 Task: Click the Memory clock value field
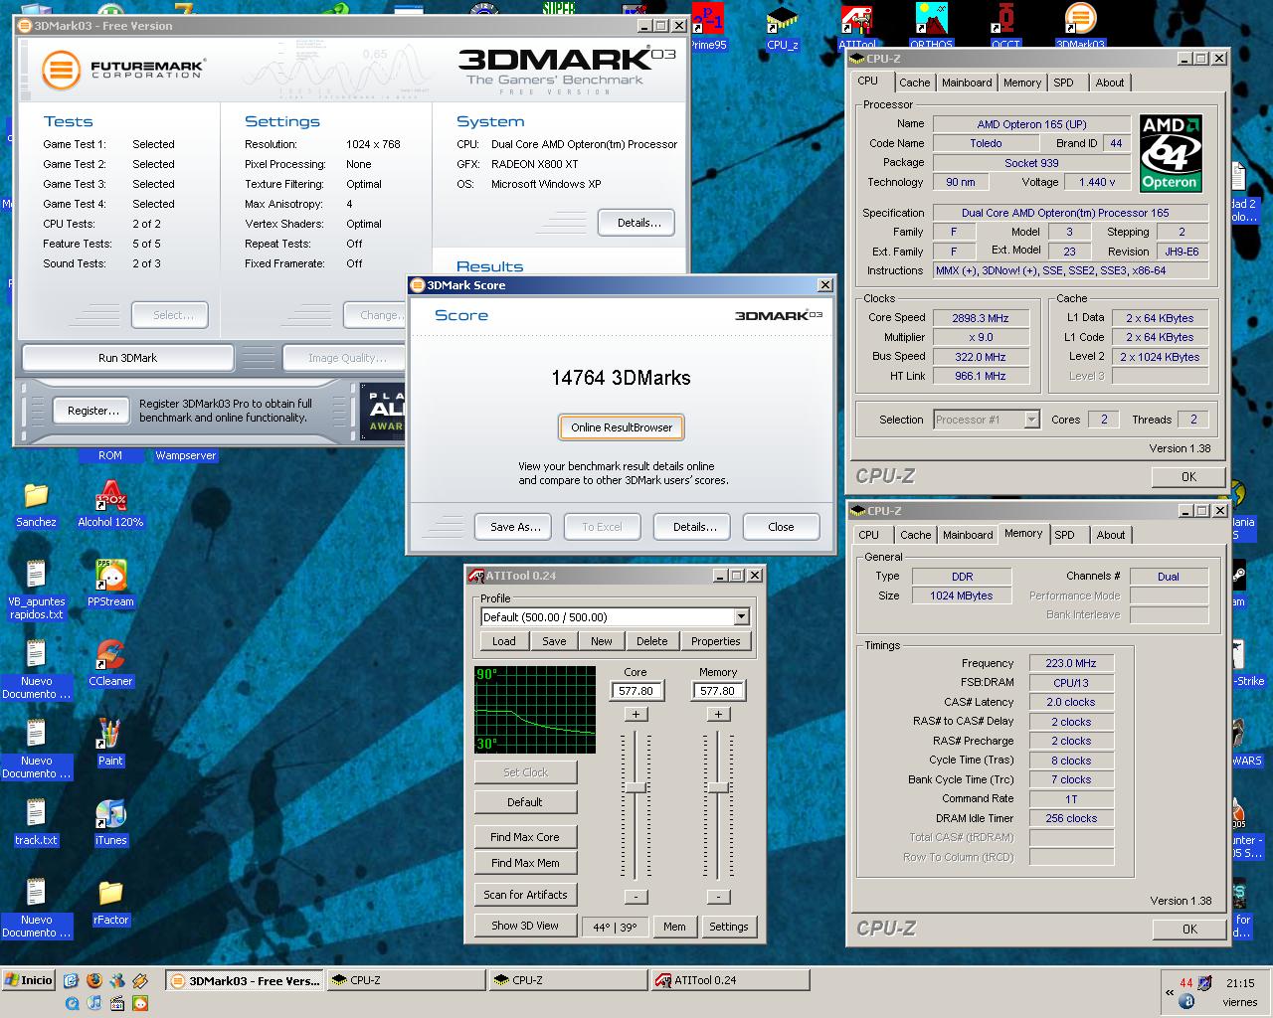(718, 691)
